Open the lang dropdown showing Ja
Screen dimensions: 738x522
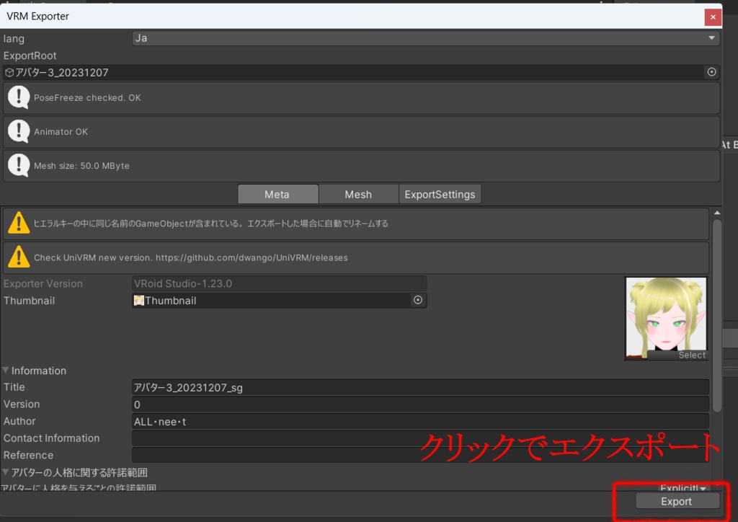pos(425,38)
